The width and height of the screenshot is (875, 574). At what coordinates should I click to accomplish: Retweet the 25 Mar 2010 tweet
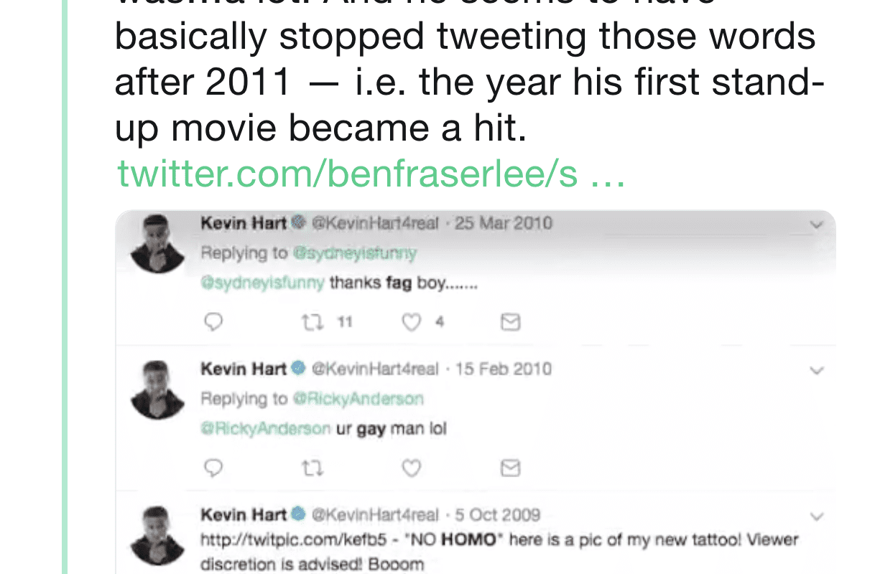coord(312,323)
